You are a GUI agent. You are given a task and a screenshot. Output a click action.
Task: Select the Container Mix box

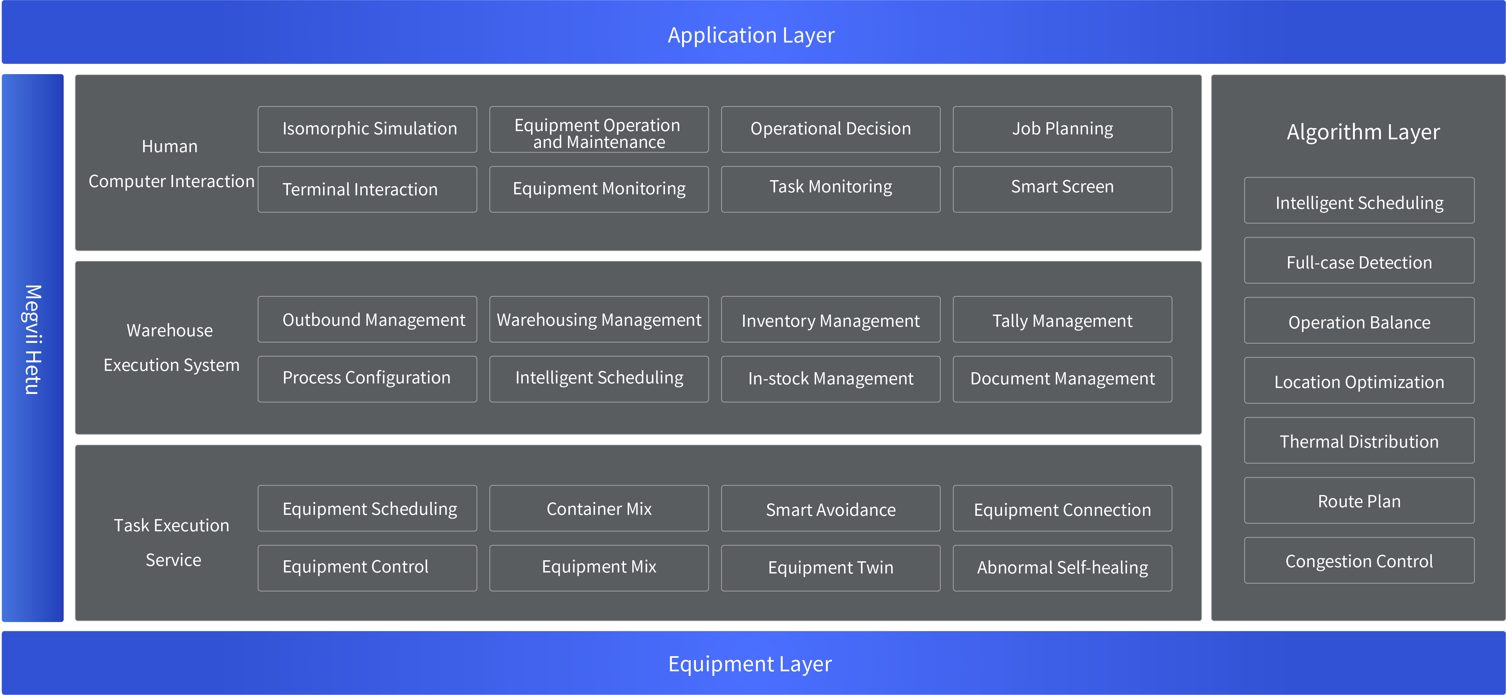(599, 508)
